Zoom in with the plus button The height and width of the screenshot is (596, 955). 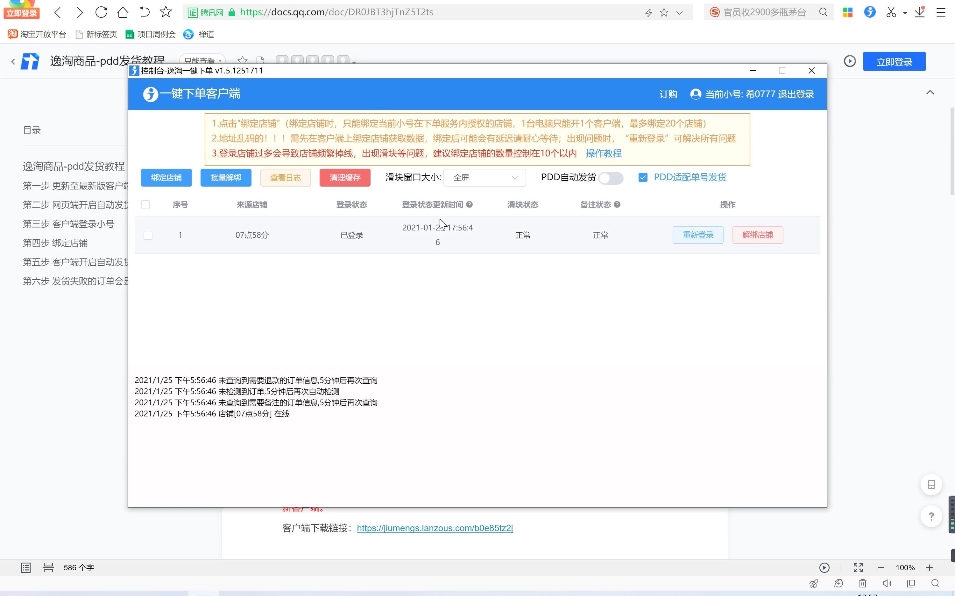pyautogui.click(x=929, y=568)
